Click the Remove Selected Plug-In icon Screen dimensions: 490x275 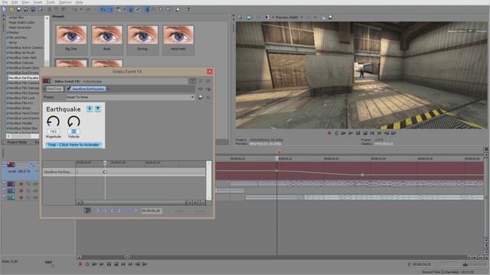pos(208,89)
